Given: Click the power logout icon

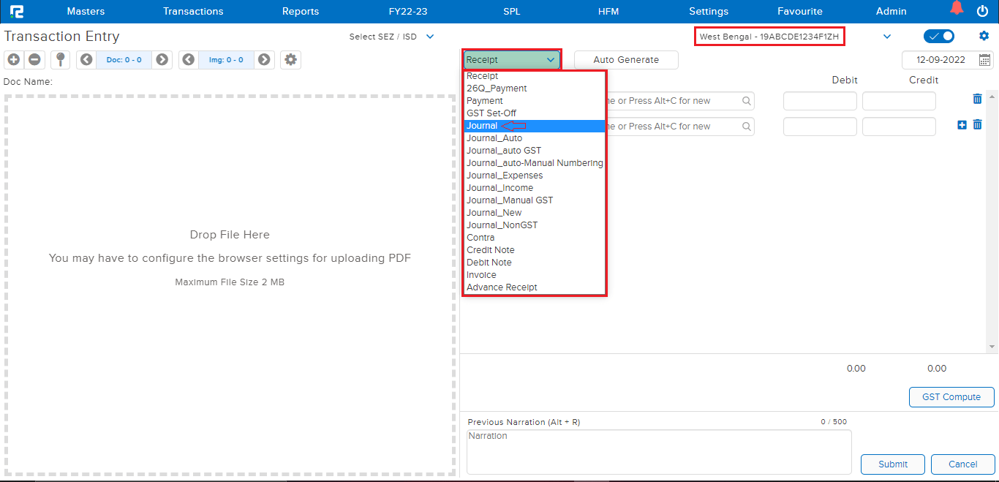Looking at the screenshot, I should click(x=982, y=11).
